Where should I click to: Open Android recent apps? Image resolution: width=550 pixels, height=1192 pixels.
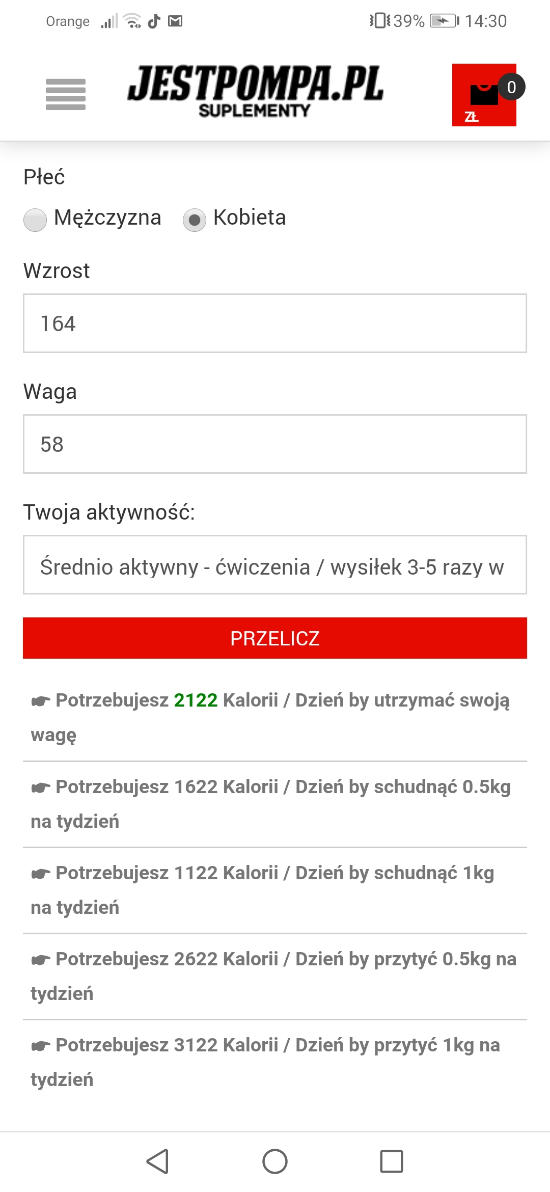coord(391,1161)
